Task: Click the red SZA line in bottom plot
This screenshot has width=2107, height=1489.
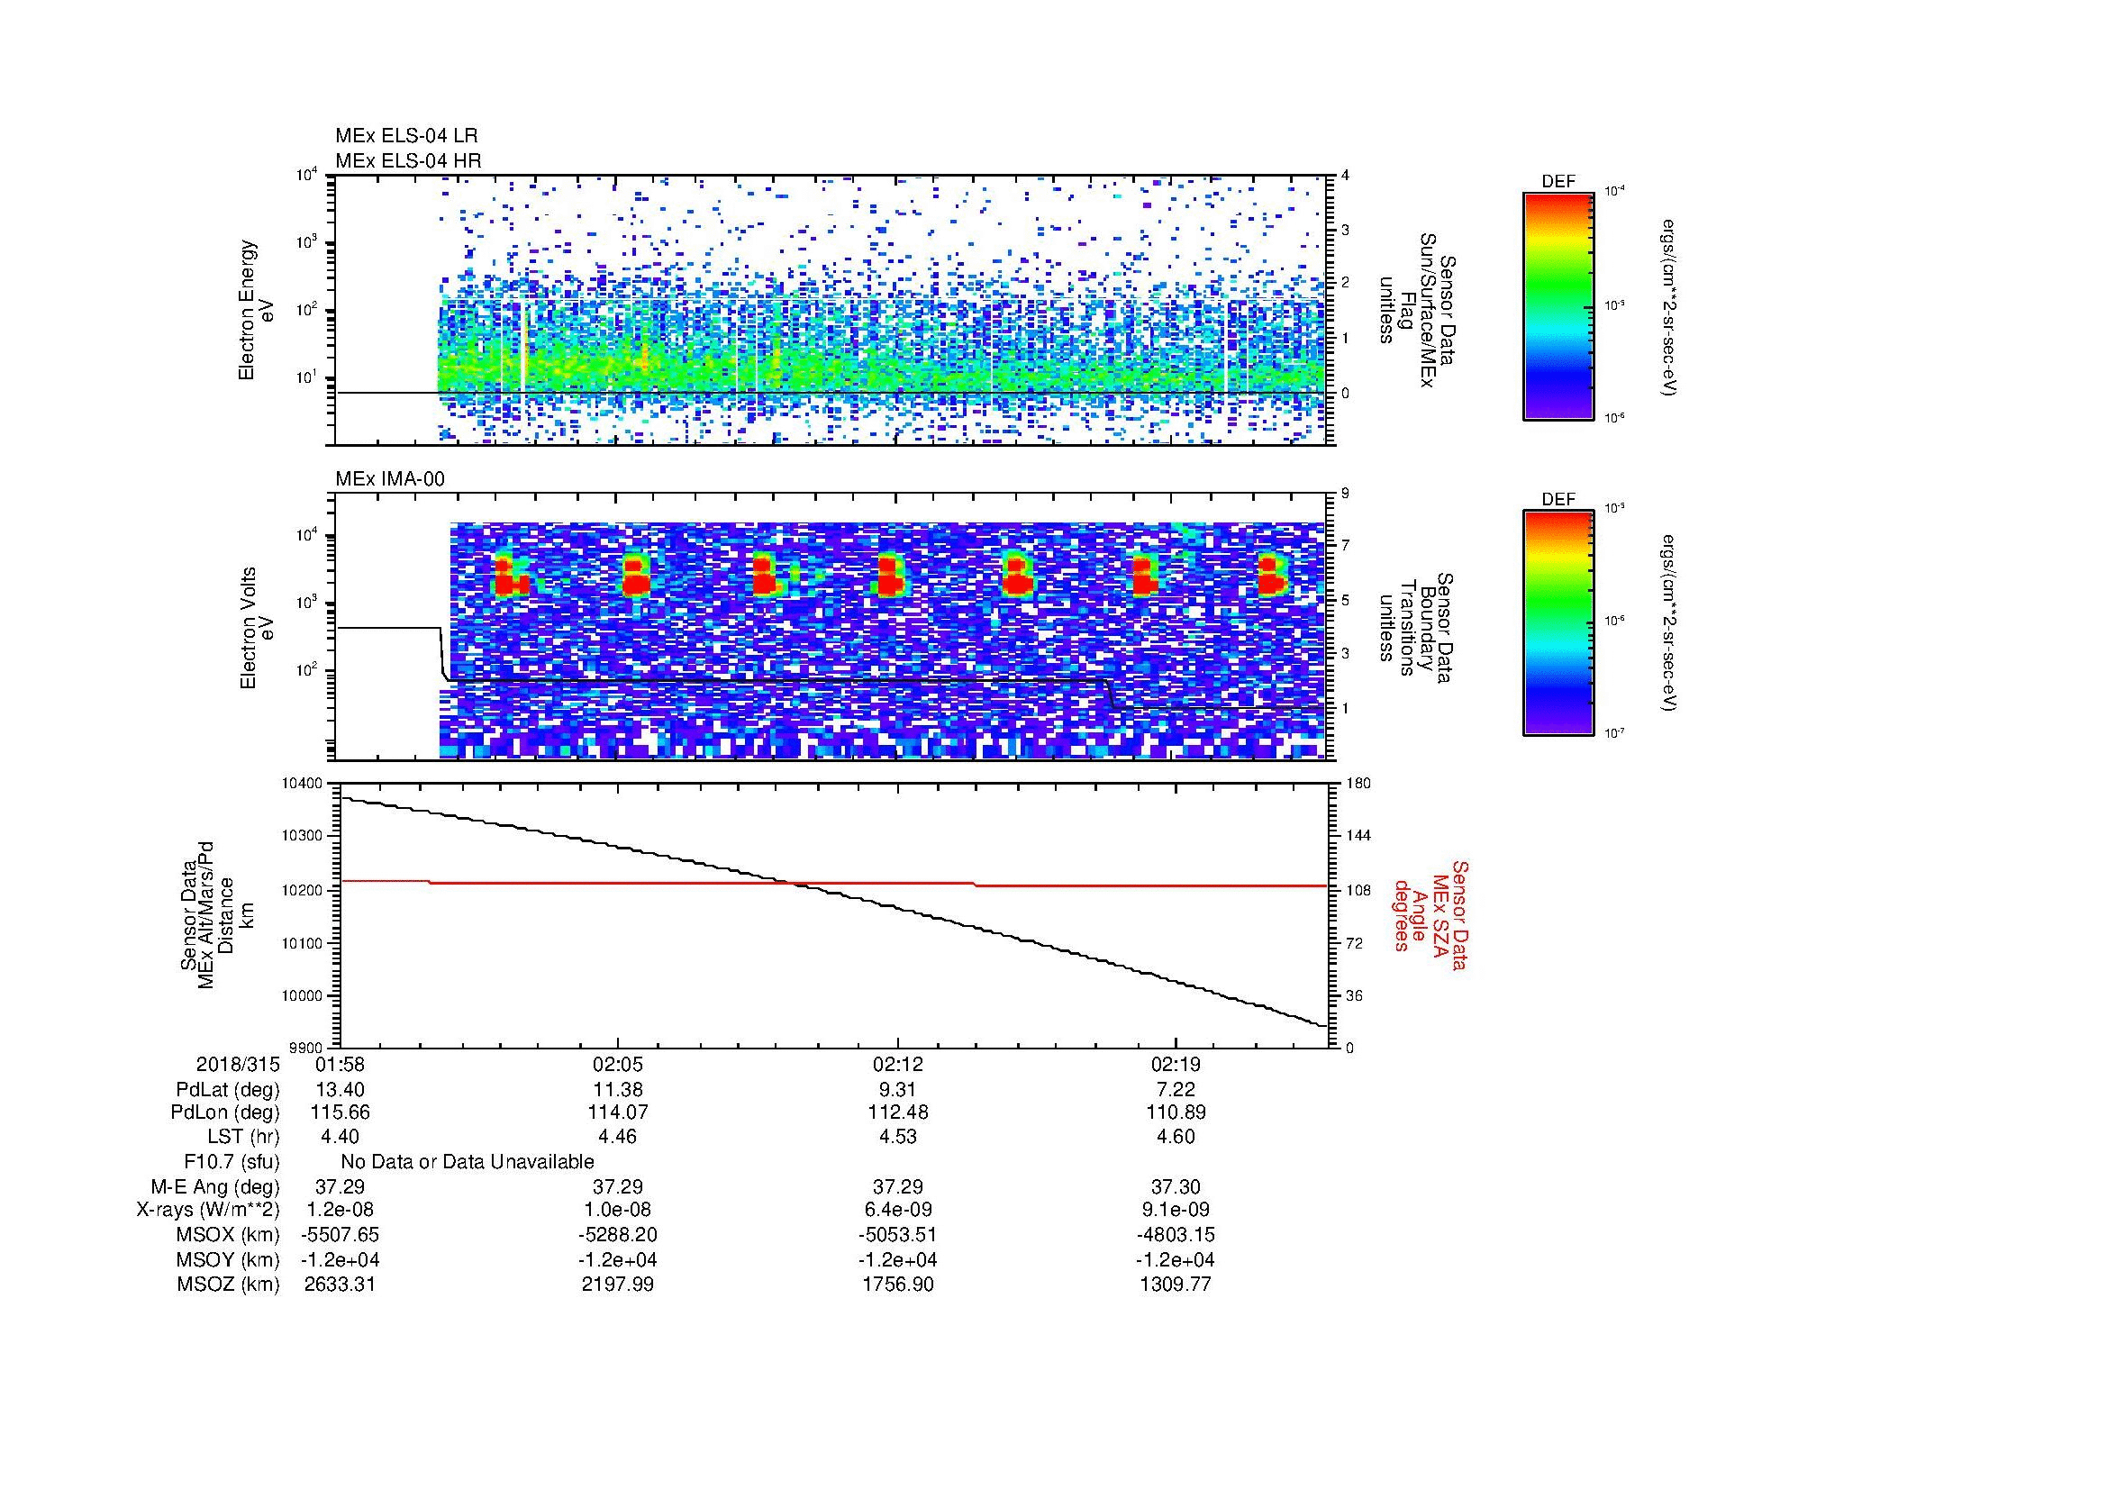Action: [833, 884]
